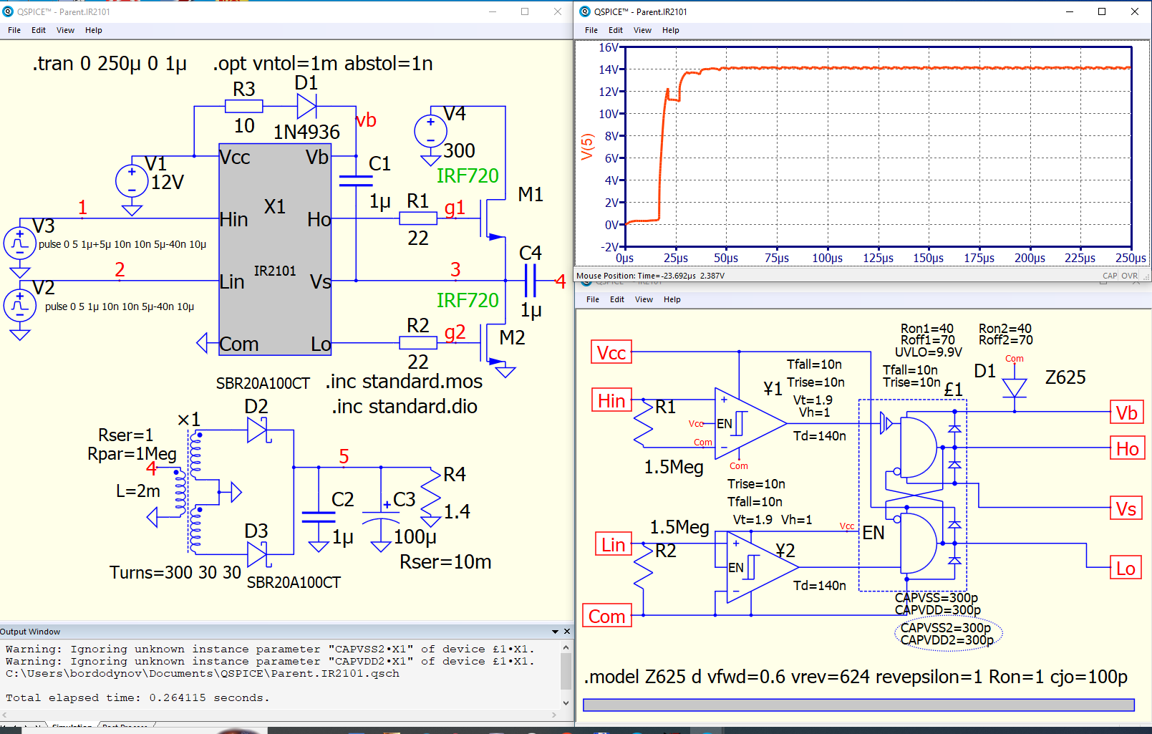This screenshot has height=734, width=1152.
Task: Select M2 MOSFET symbol
Action: [493, 344]
